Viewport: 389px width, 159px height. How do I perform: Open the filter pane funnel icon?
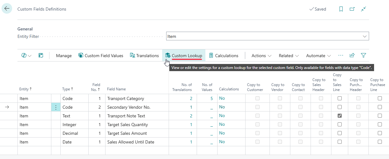click(363, 55)
